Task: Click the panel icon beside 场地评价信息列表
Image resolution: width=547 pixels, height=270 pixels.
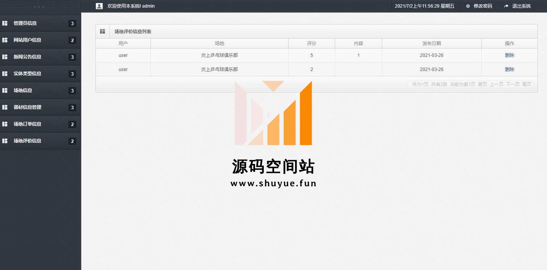Action: coord(103,31)
